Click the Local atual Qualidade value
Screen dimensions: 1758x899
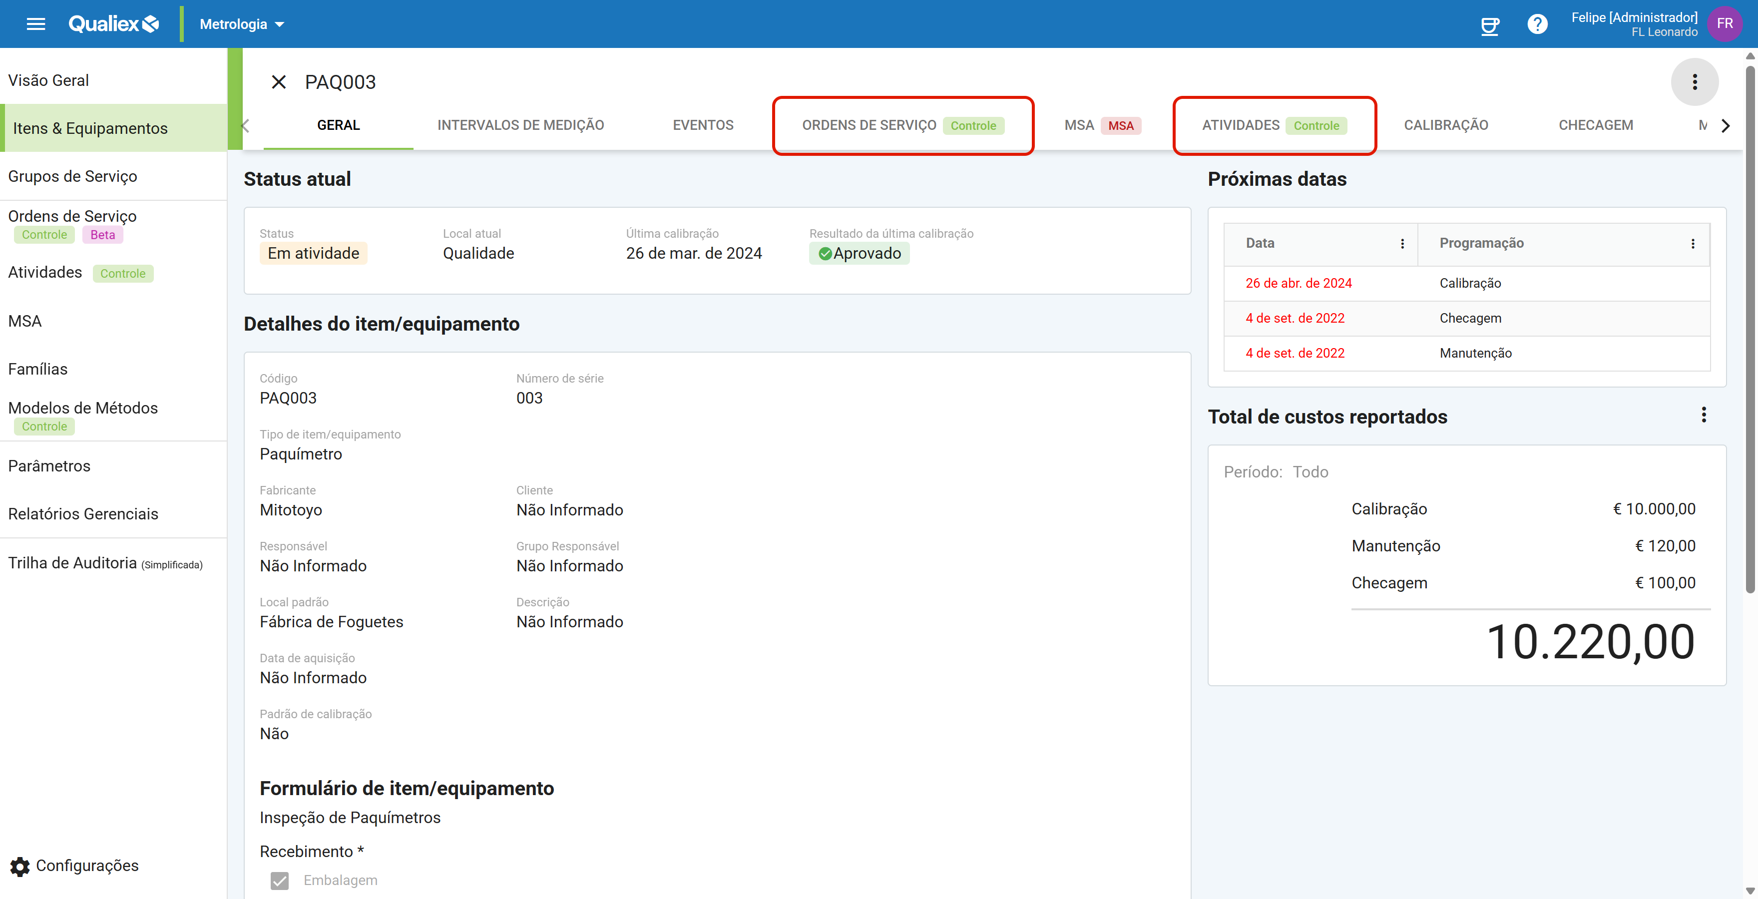[x=478, y=253]
